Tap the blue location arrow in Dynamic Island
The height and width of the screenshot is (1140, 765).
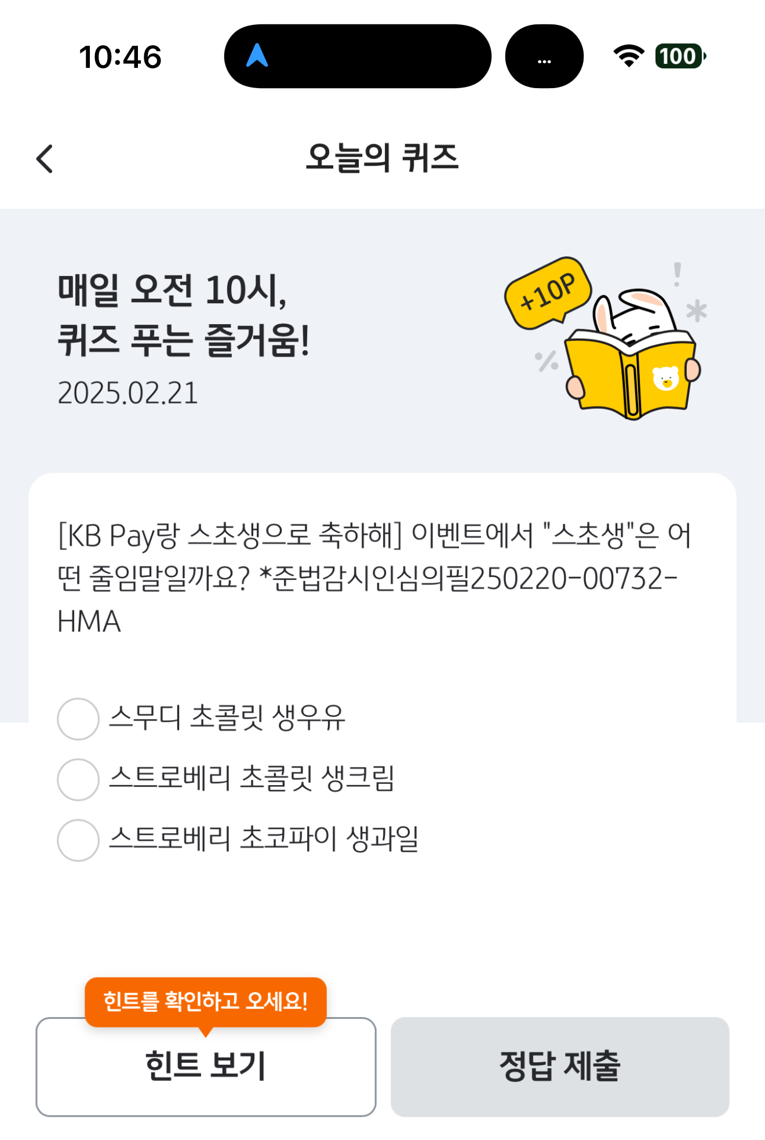[x=257, y=56]
